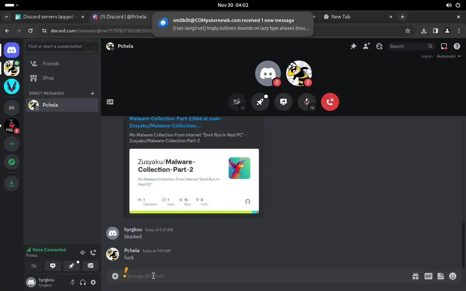Open Friends in sidebar

(62, 64)
